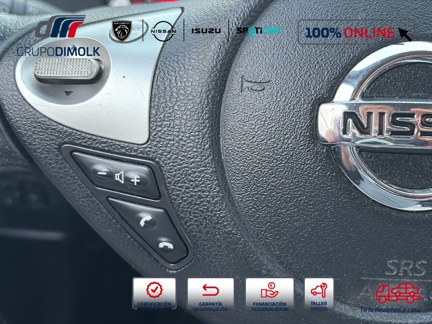Select the Garantía de Devolución badge
Viewport: 432px width, 324px height.
pyautogui.click(x=211, y=293)
